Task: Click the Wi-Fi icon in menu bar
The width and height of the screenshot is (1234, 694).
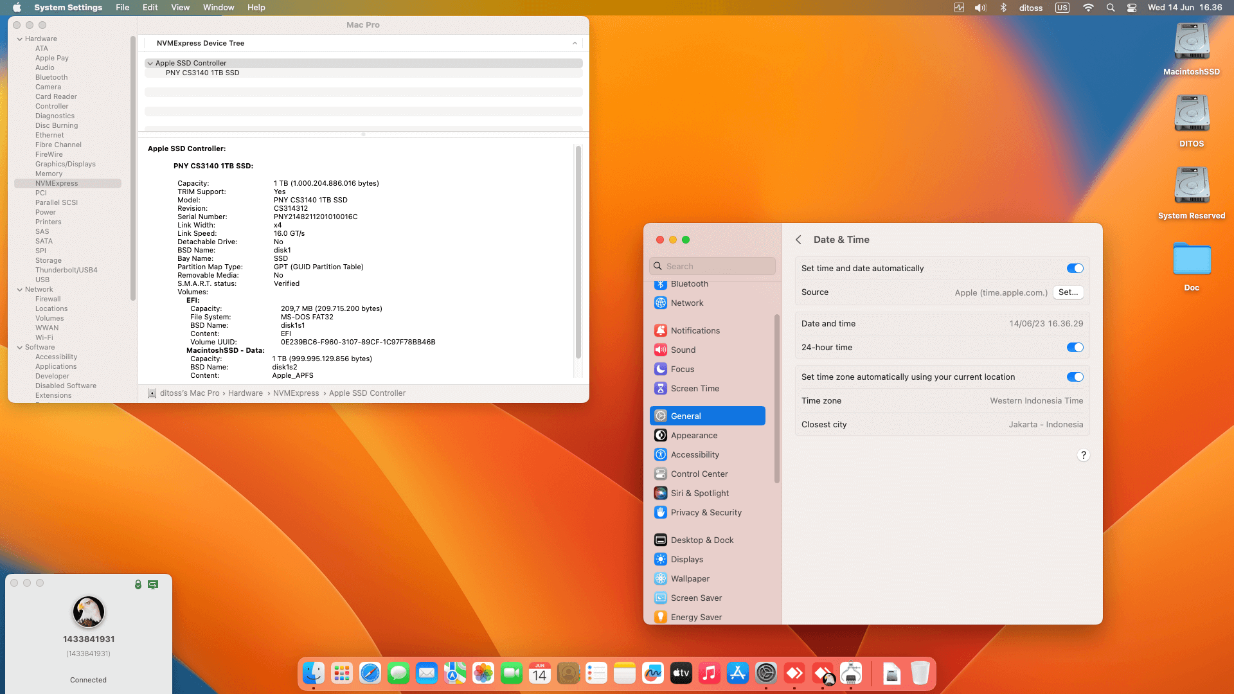Action: tap(1088, 8)
